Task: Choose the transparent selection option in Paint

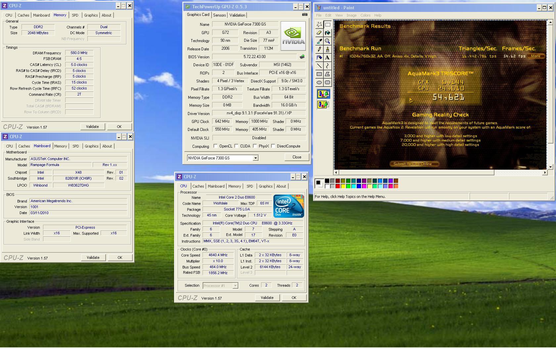Action: [x=323, y=105]
